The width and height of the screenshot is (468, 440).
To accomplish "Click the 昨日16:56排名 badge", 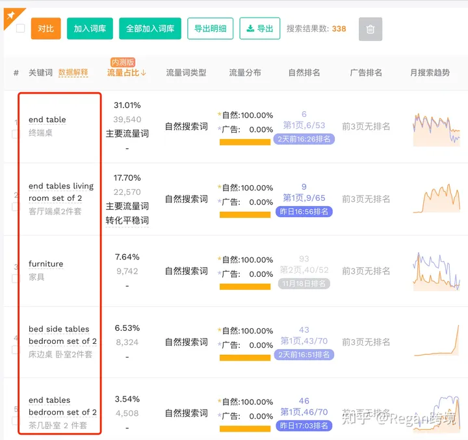I will [304, 211].
